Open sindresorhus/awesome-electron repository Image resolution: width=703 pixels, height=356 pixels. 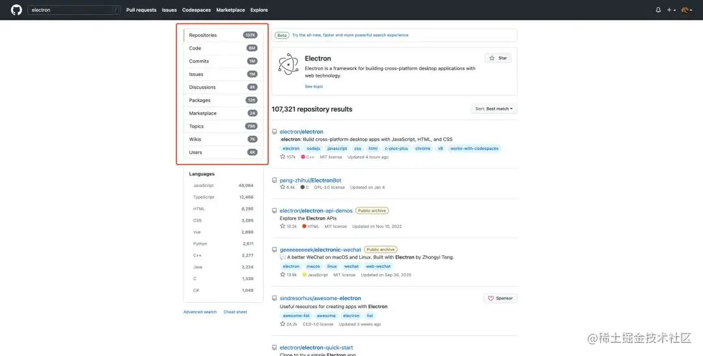(320, 298)
